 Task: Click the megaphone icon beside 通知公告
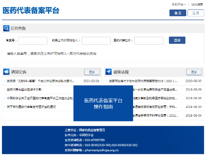[6, 72]
